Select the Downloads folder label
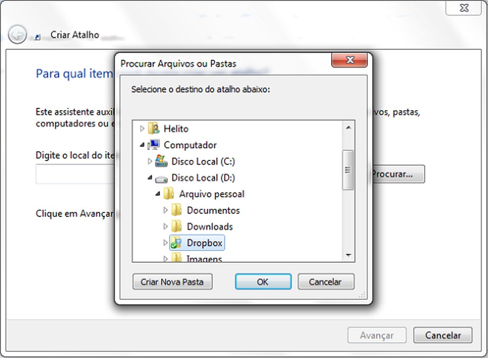The width and height of the screenshot is (488, 358). click(x=210, y=226)
